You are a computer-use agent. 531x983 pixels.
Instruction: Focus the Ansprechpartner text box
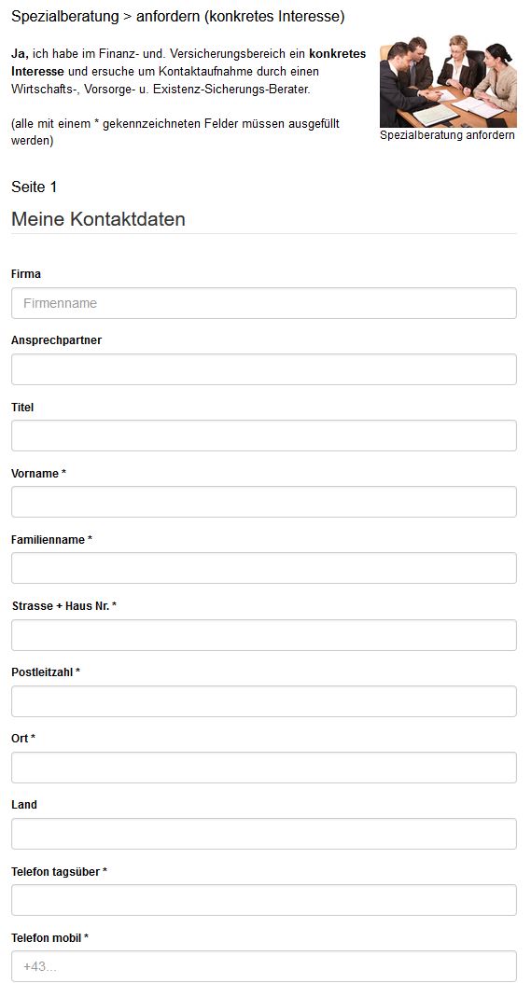263,369
